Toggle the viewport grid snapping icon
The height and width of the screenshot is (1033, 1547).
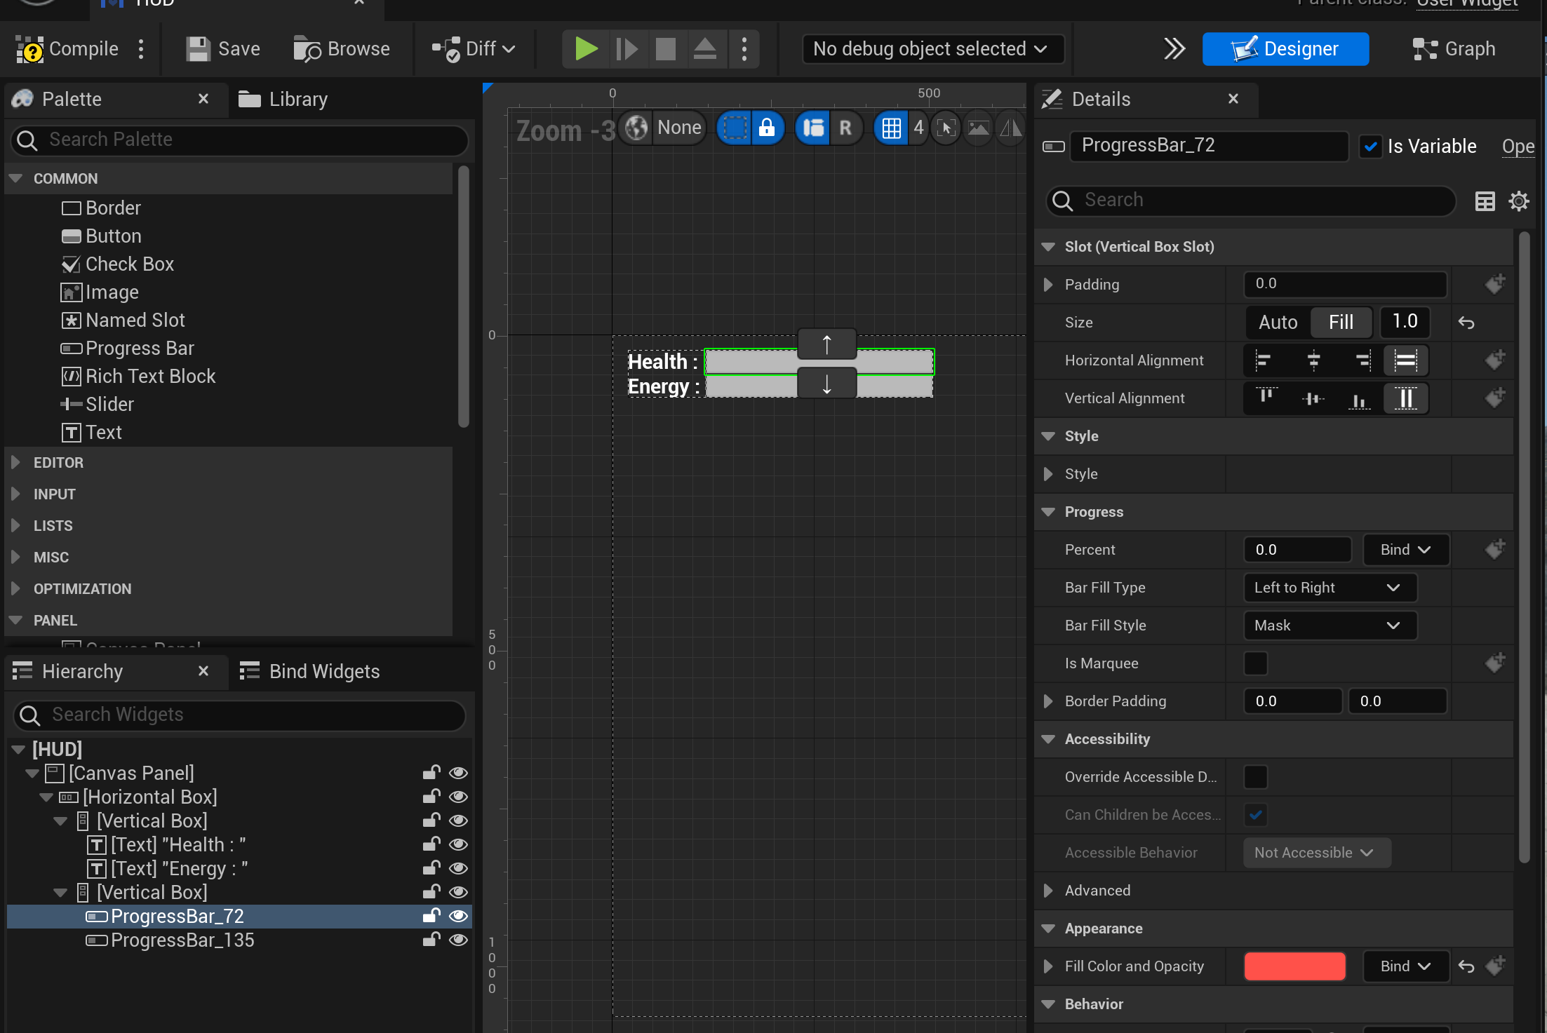pyautogui.click(x=891, y=128)
